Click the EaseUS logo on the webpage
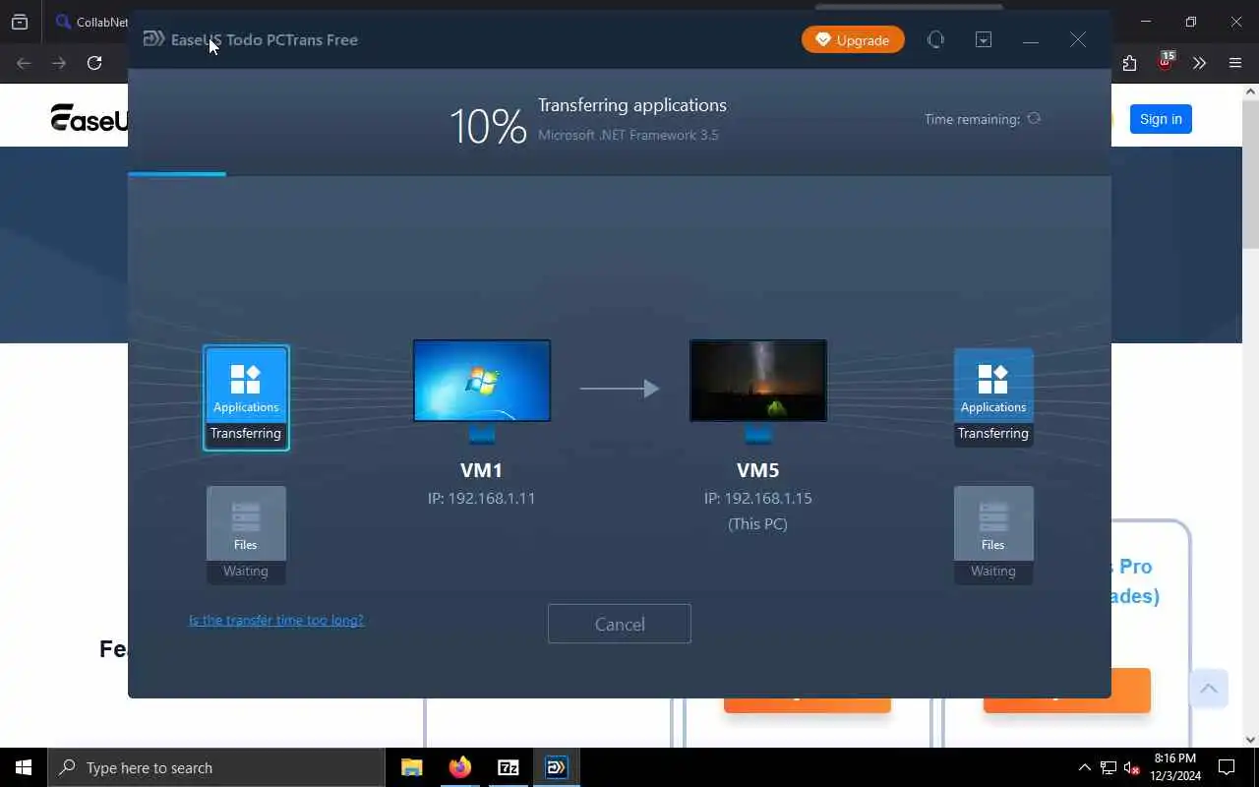Viewport: 1259px width, 787px height. click(x=89, y=118)
